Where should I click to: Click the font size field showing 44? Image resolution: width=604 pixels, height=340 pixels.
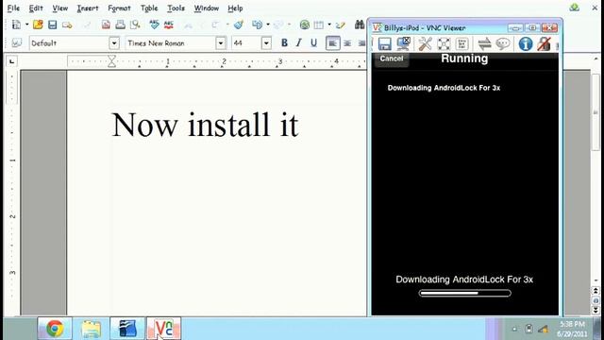click(x=246, y=43)
